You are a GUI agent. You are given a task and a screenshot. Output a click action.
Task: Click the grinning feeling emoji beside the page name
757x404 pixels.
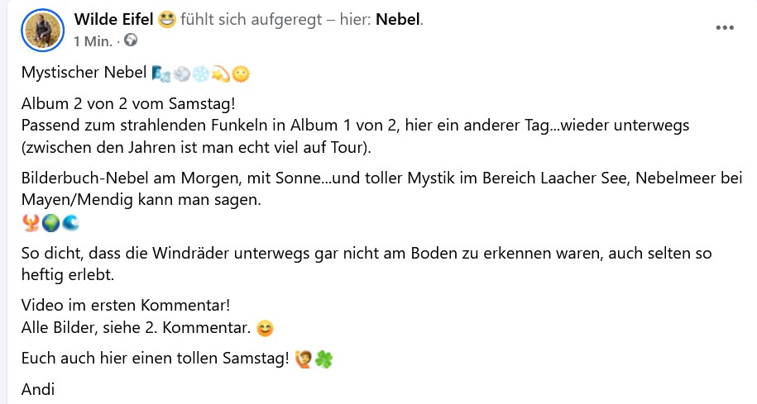[x=167, y=19]
